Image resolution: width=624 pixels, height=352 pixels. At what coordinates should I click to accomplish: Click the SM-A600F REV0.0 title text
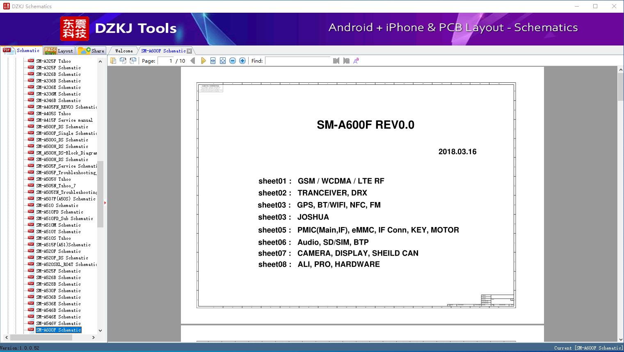click(x=366, y=125)
